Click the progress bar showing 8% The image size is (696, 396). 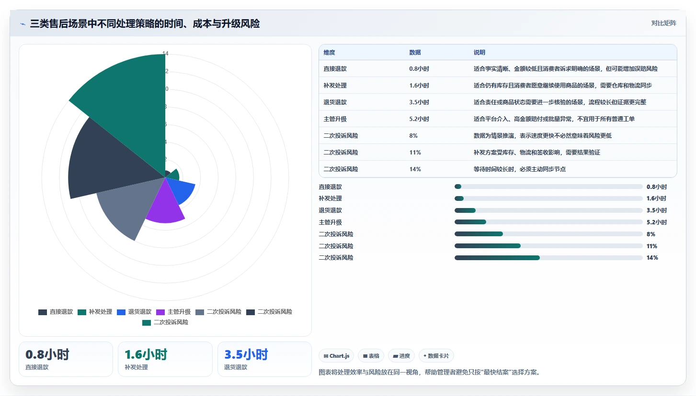548,234
